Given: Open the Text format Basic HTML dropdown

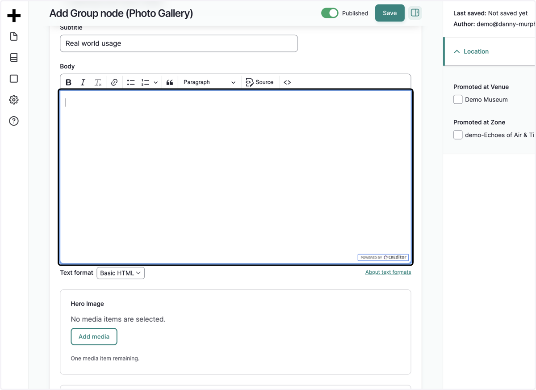Looking at the screenshot, I should click(x=121, y=273).
